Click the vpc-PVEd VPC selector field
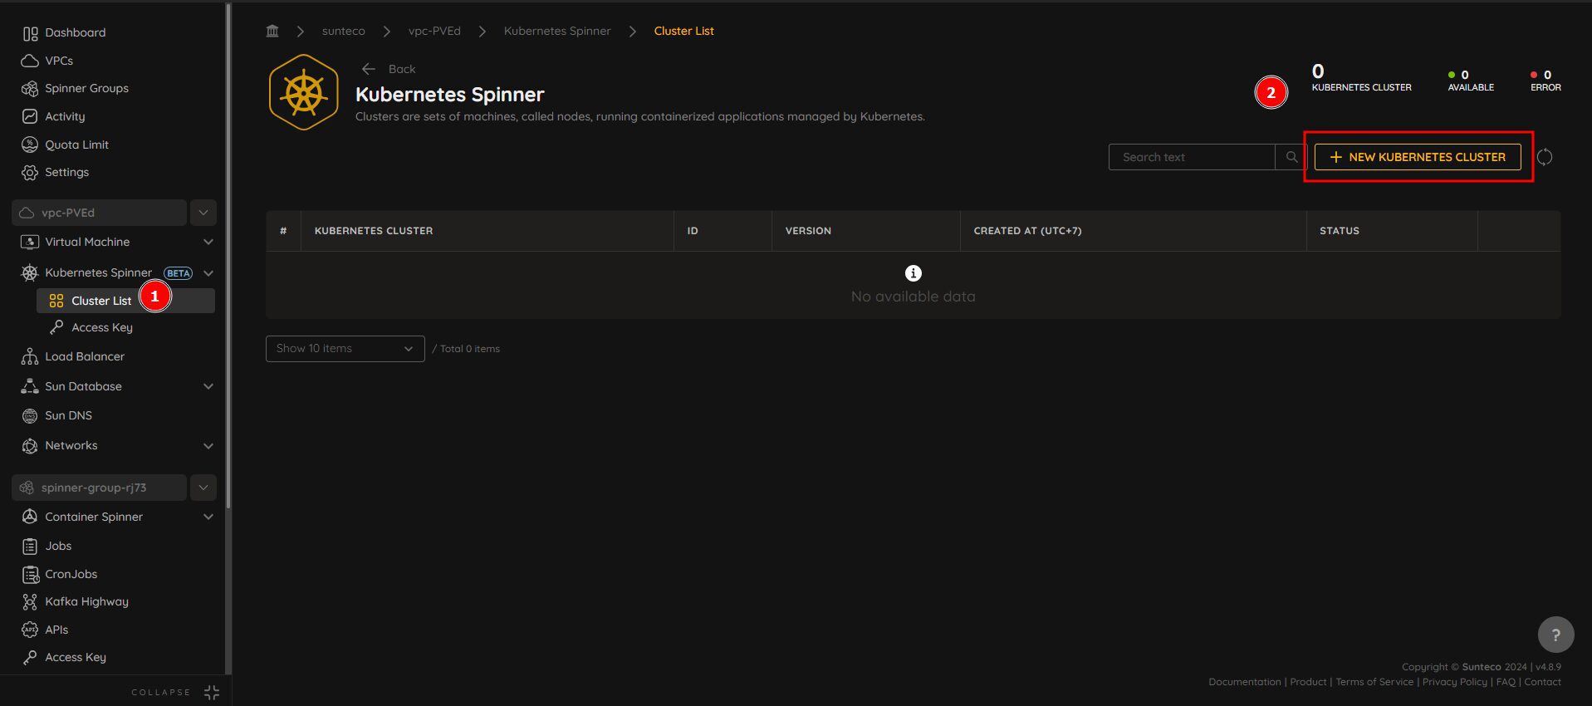The image size is (1592, 706). point(100,213)
